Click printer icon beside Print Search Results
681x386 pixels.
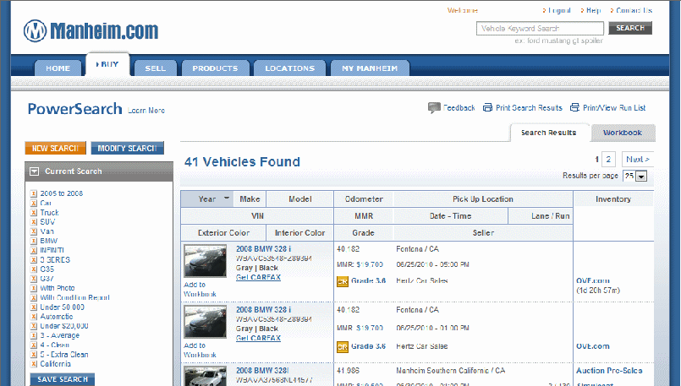point(488,107)
